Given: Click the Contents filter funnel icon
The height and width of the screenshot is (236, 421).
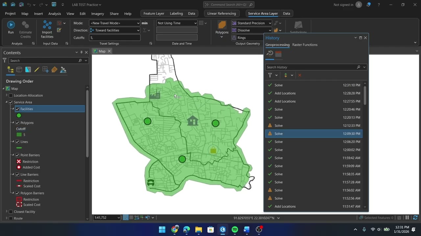Looking at the screenshot, I should tap(5, 60).
